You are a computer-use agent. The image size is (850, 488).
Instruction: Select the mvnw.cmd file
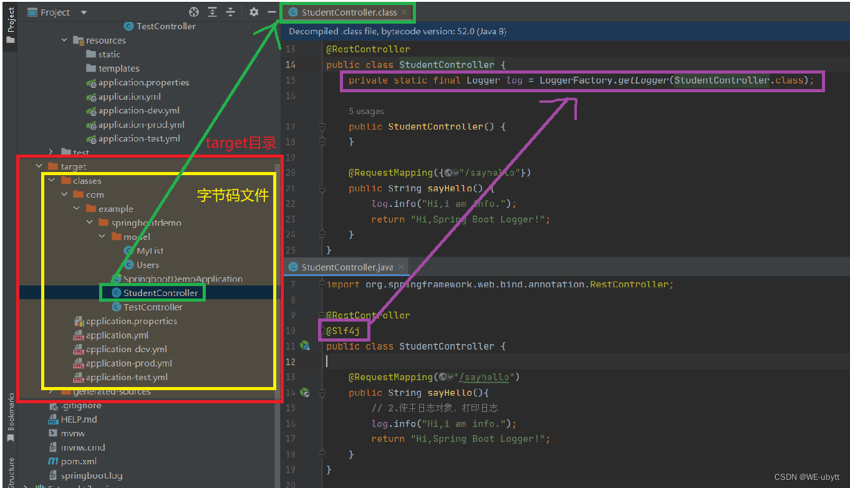coord(77,447)
